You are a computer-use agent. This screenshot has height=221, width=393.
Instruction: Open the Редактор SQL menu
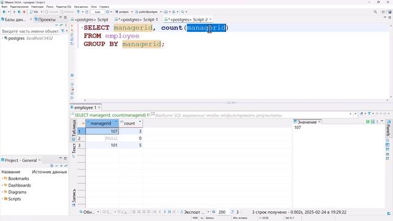pyautogui.click(x=64, y=7)
